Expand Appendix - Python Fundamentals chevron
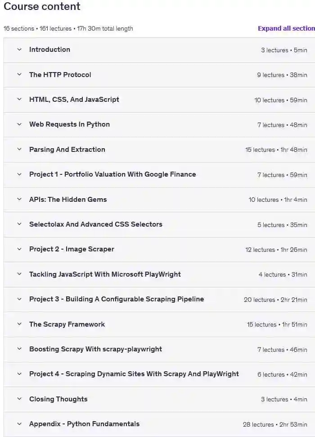The width and height of the screenshot is (315, 437). click(19, 424)
